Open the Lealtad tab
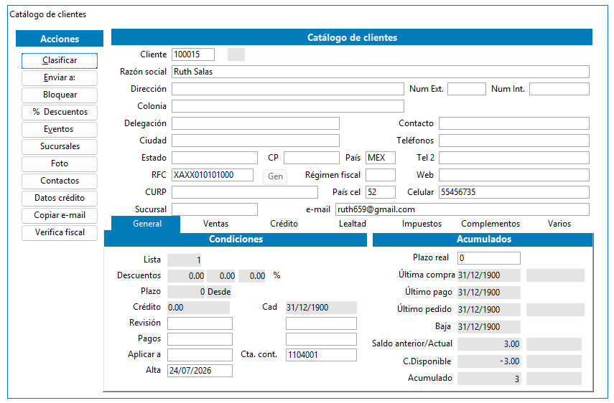Screen dimensions: 614x403 coord(353,224)
